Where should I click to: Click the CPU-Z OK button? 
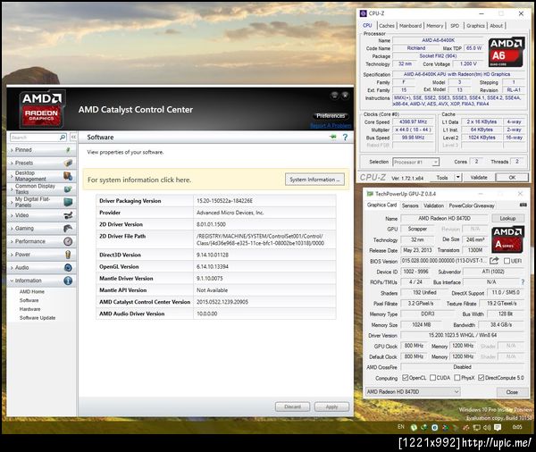(512, 178)
